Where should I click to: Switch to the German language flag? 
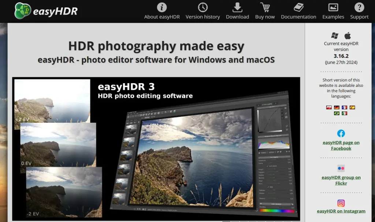(x=337, y=107)
